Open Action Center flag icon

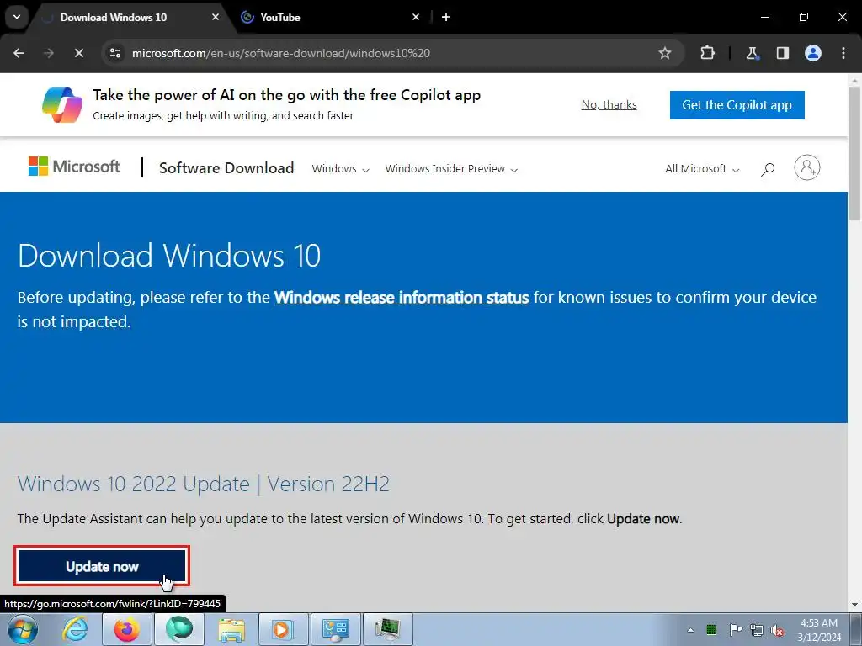point(736,629)
